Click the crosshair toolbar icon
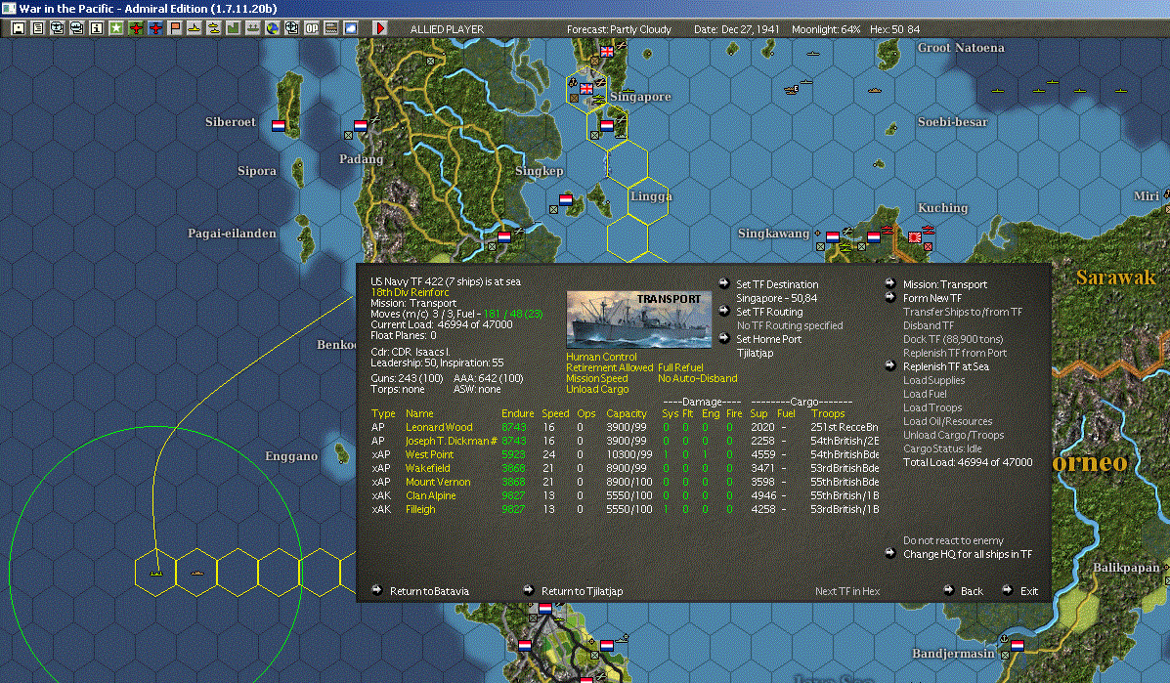The width and height of the screenshot is (1170, 683). (x=291, y=28)
